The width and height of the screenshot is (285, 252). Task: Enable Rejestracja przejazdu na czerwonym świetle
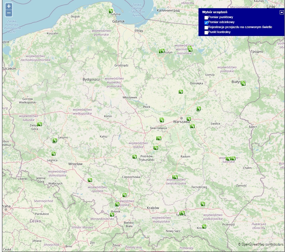tap(206, 28)
